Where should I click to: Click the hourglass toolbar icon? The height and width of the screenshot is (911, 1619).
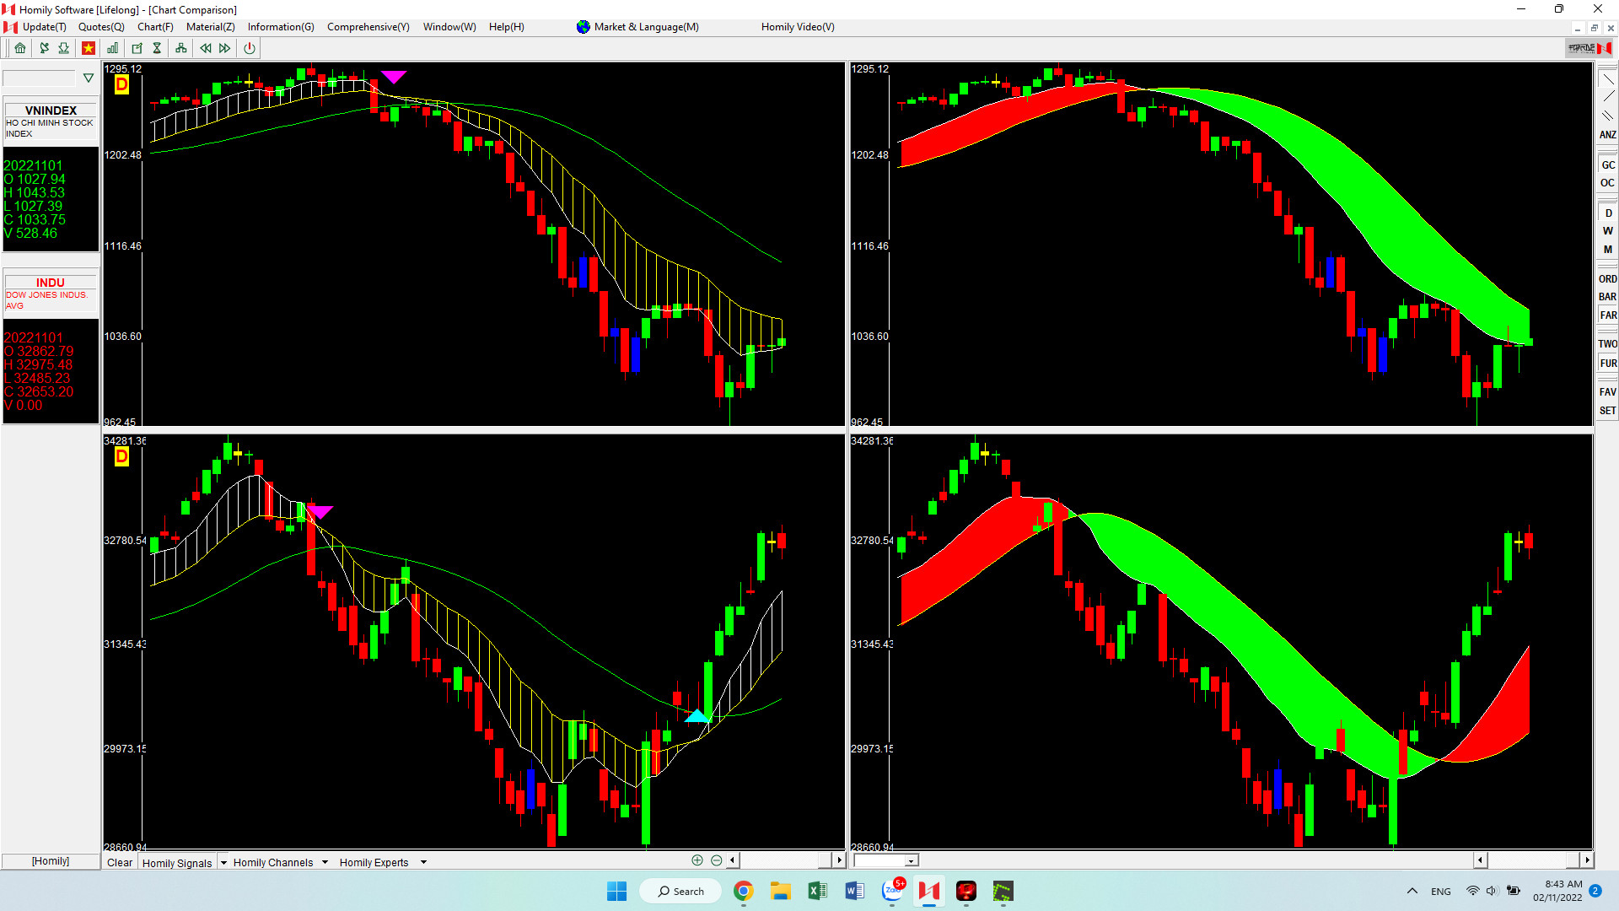pos(157,48)
